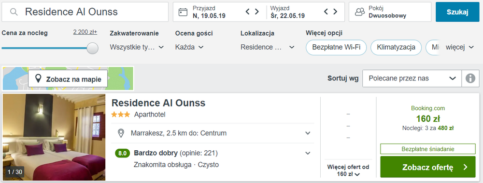The width and height of the screenshot is (483, 183).
Task: Click the price per night slider handle
Action: pos(92,48)
